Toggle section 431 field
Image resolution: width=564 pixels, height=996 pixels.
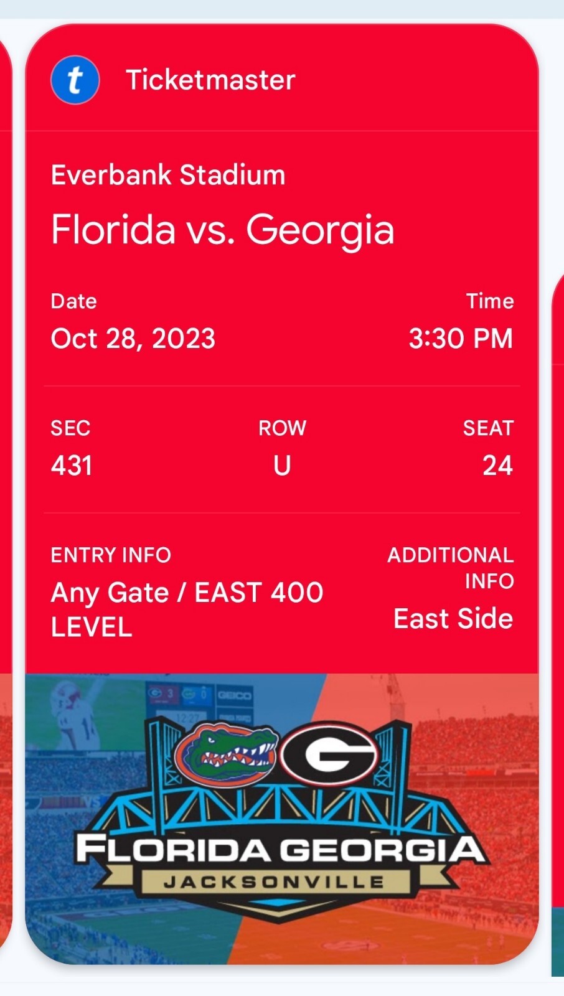coord(70,464)
